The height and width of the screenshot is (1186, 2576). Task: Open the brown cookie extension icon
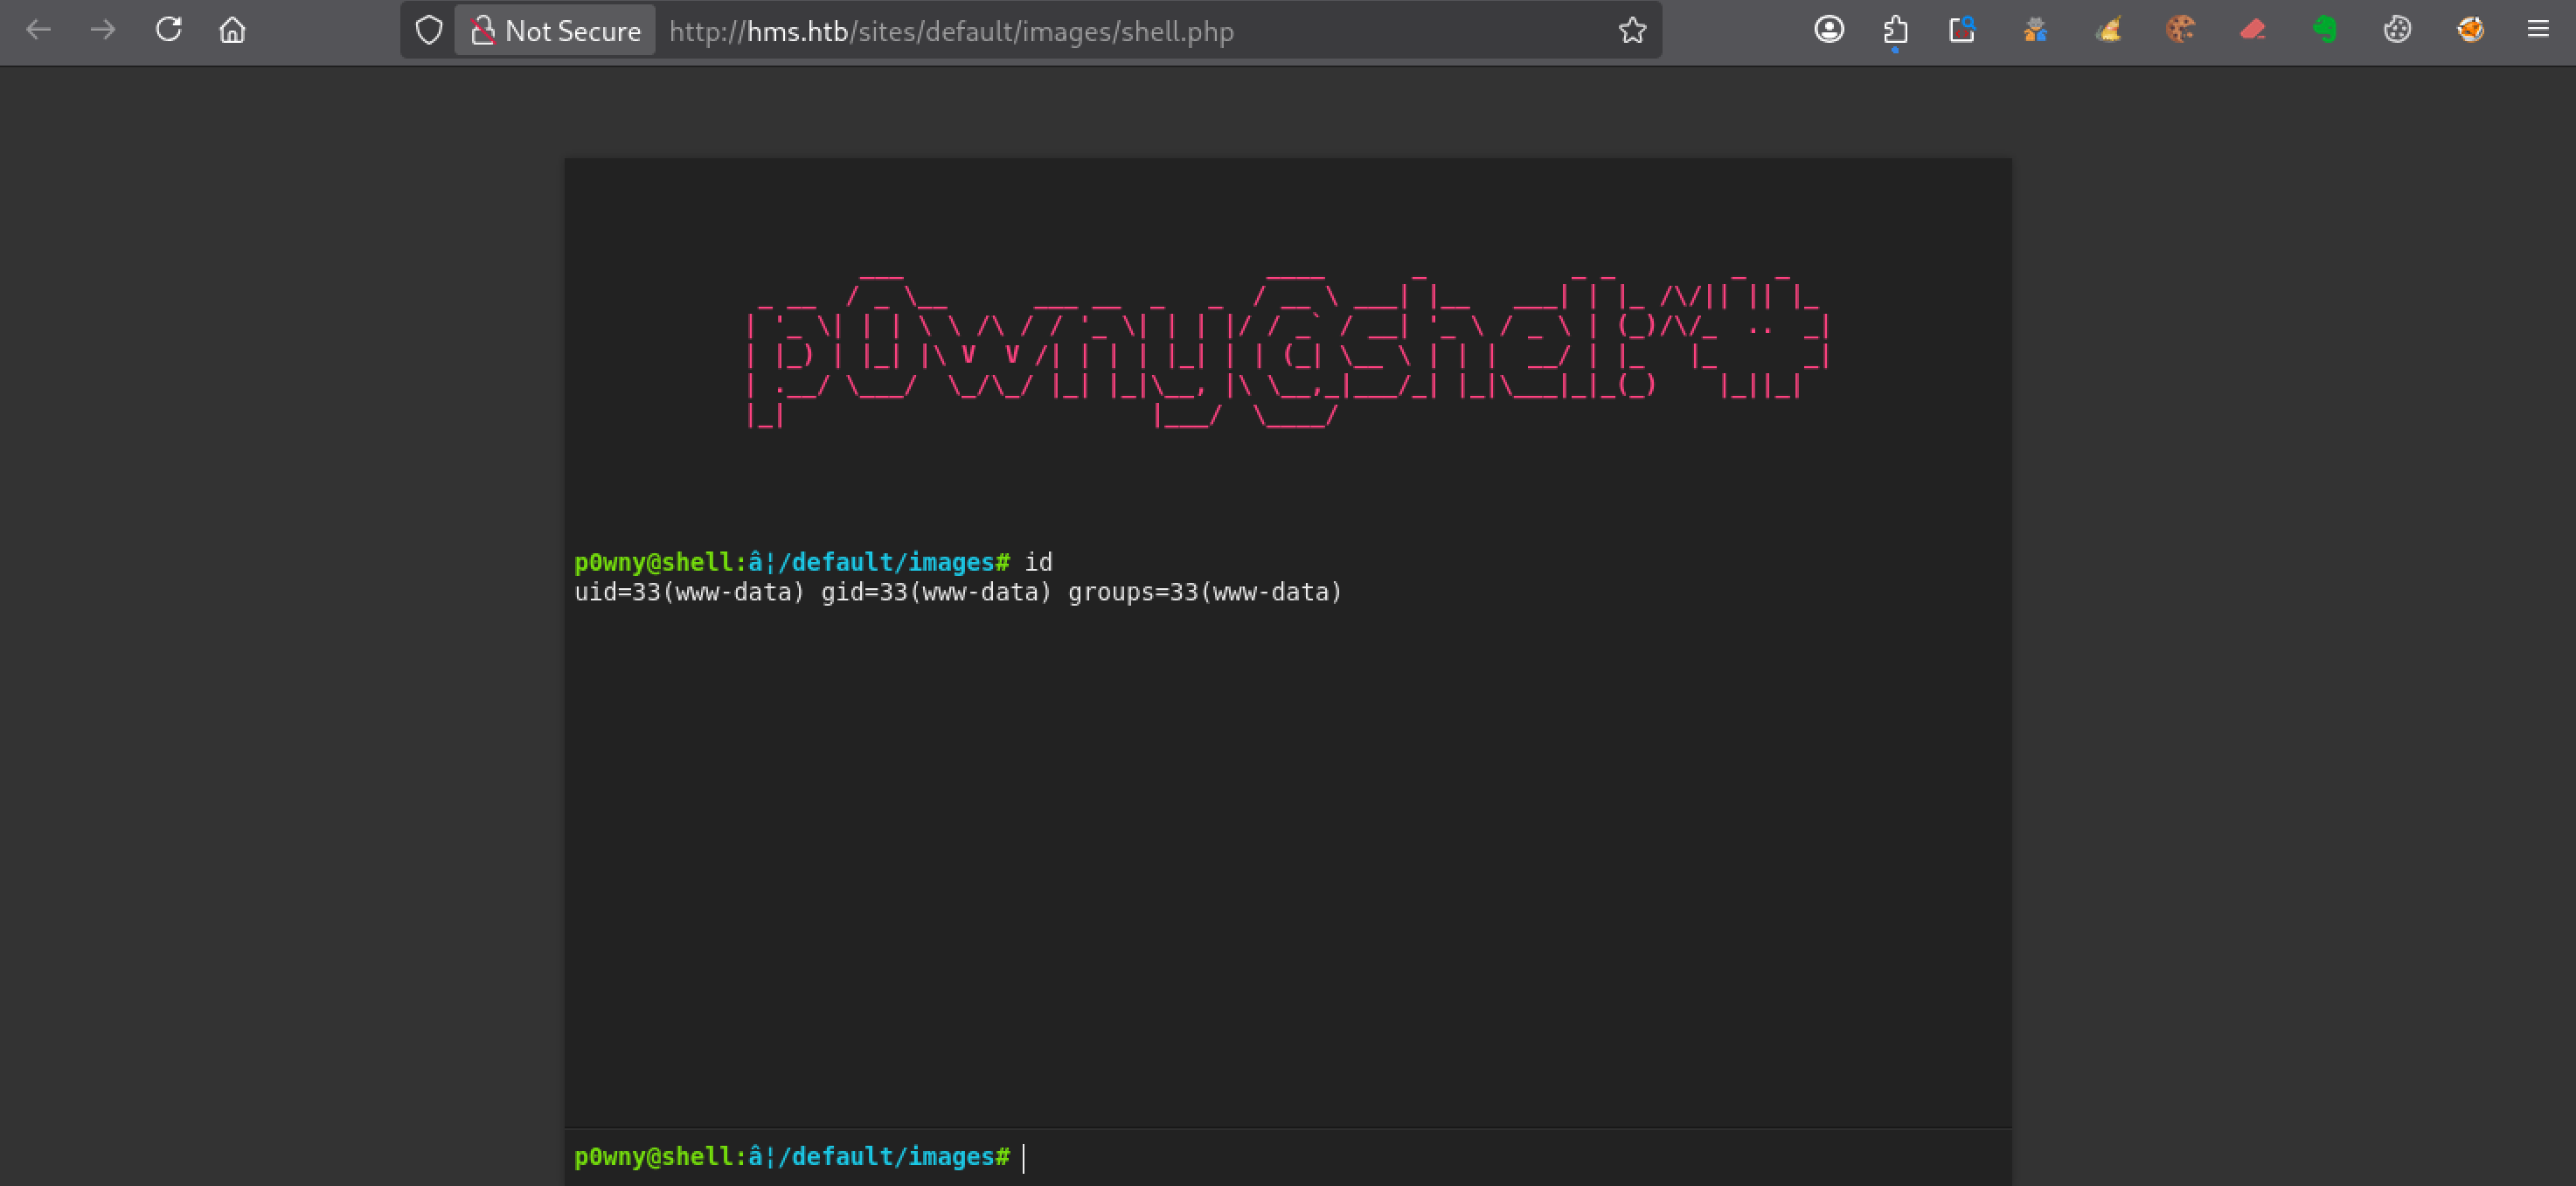pos(2180,30)
